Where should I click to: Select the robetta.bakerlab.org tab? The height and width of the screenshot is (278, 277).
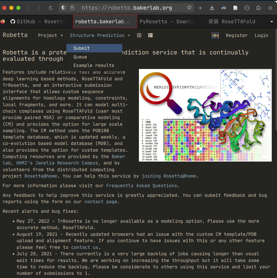[x=105, y=22]
